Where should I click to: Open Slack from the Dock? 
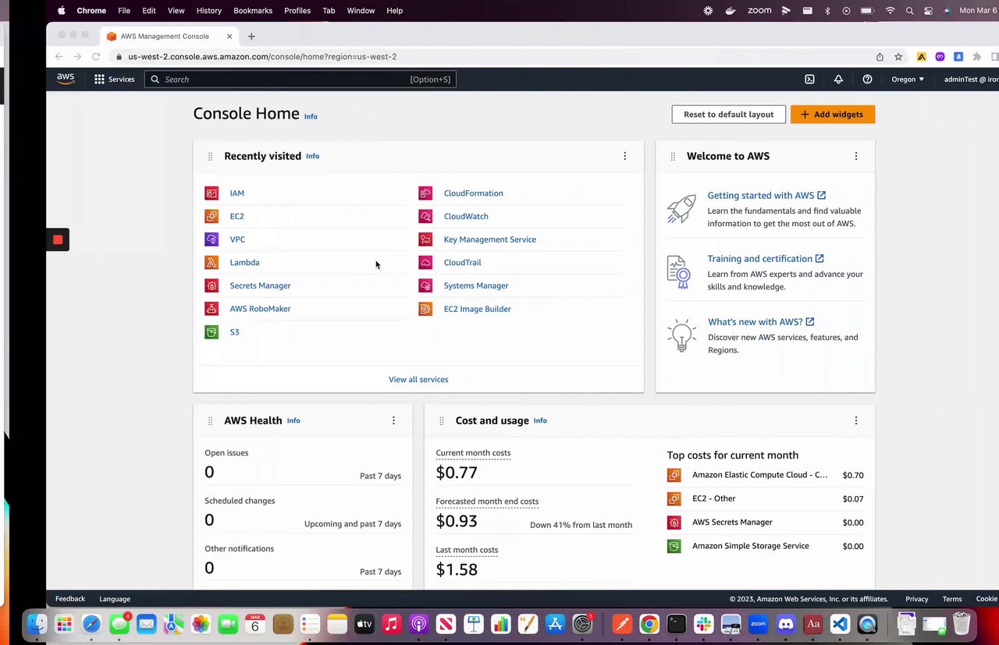click(x=704, y=624)
